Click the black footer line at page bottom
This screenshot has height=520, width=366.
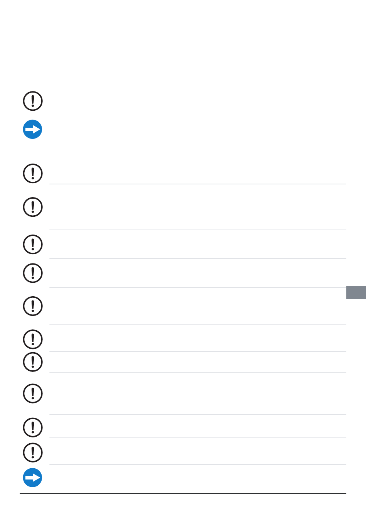pyautogui.click(x=183, y=493)
